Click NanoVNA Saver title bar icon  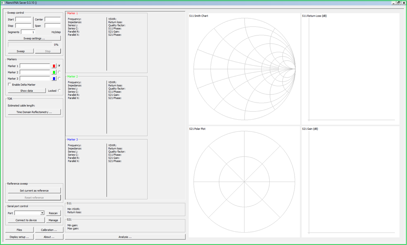coord(3,3)
